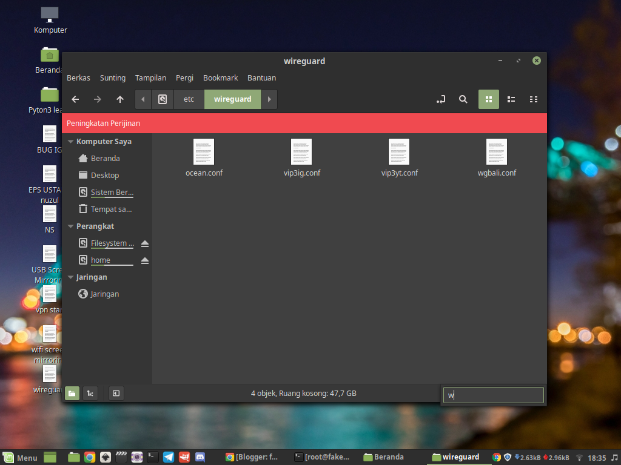Switch sidebar to grid icon view
The image size is (621, 465).
pyautogui.click(x=489, y=99)
